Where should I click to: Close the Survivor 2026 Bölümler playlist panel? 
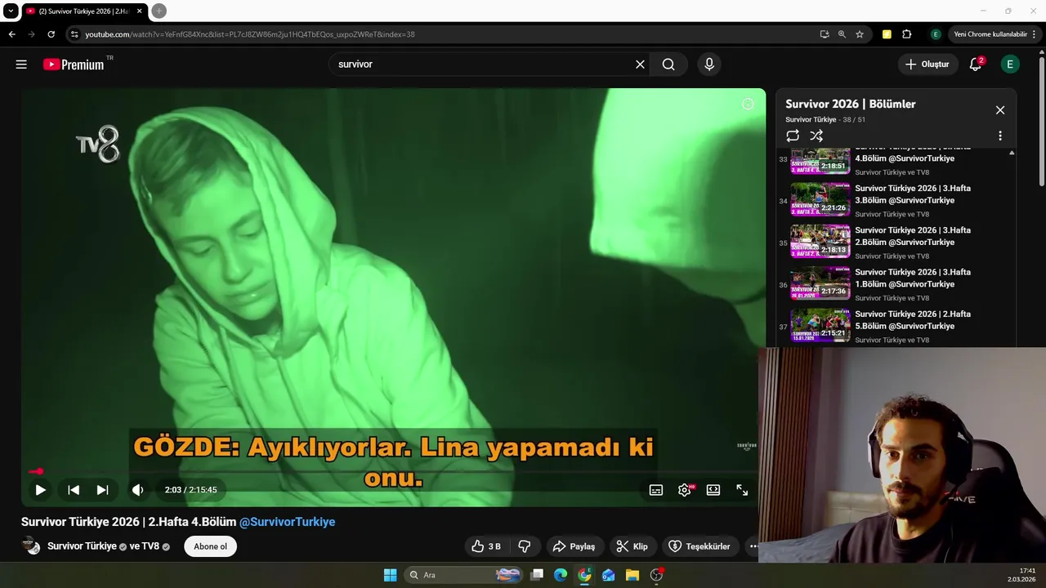coord(1000,110)
